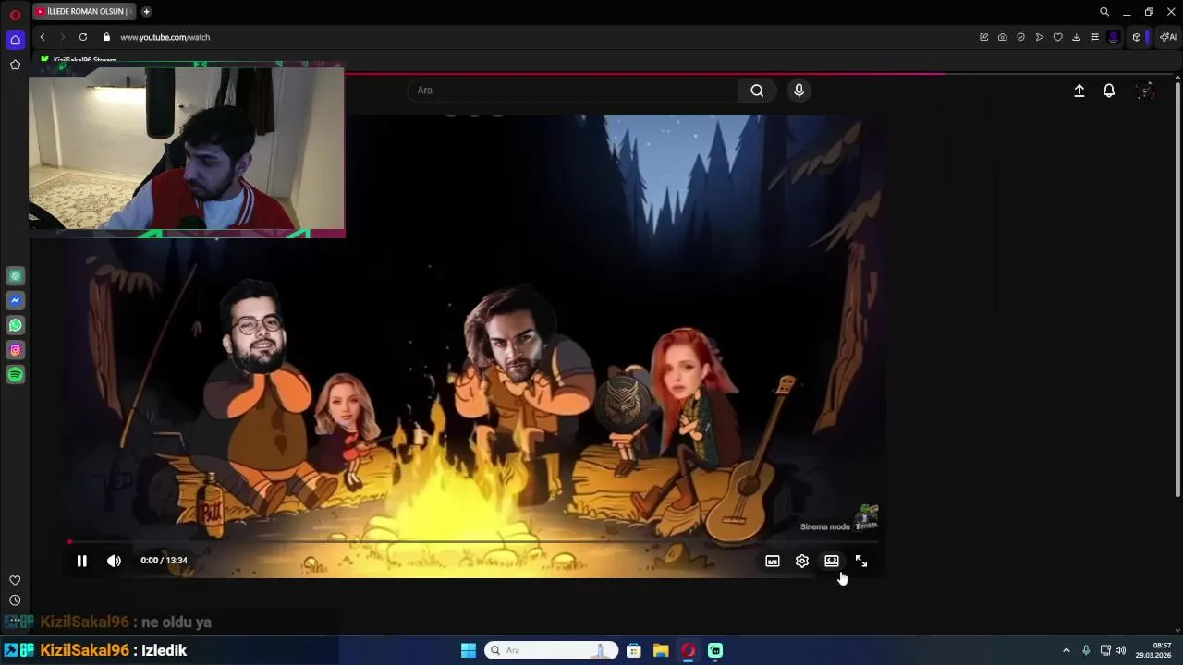Click the YouTube search magnifier button
Viewport: 1183px width, 665px height.
(x=757, y=91)
